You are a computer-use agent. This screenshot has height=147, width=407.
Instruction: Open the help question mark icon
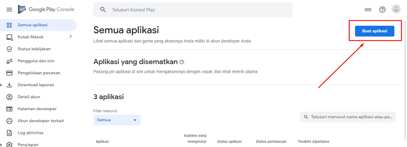(382, 10)
